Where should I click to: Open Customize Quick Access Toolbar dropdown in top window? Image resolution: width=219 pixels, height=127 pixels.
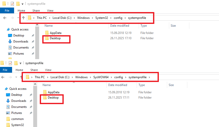click(x=22, y=4)
